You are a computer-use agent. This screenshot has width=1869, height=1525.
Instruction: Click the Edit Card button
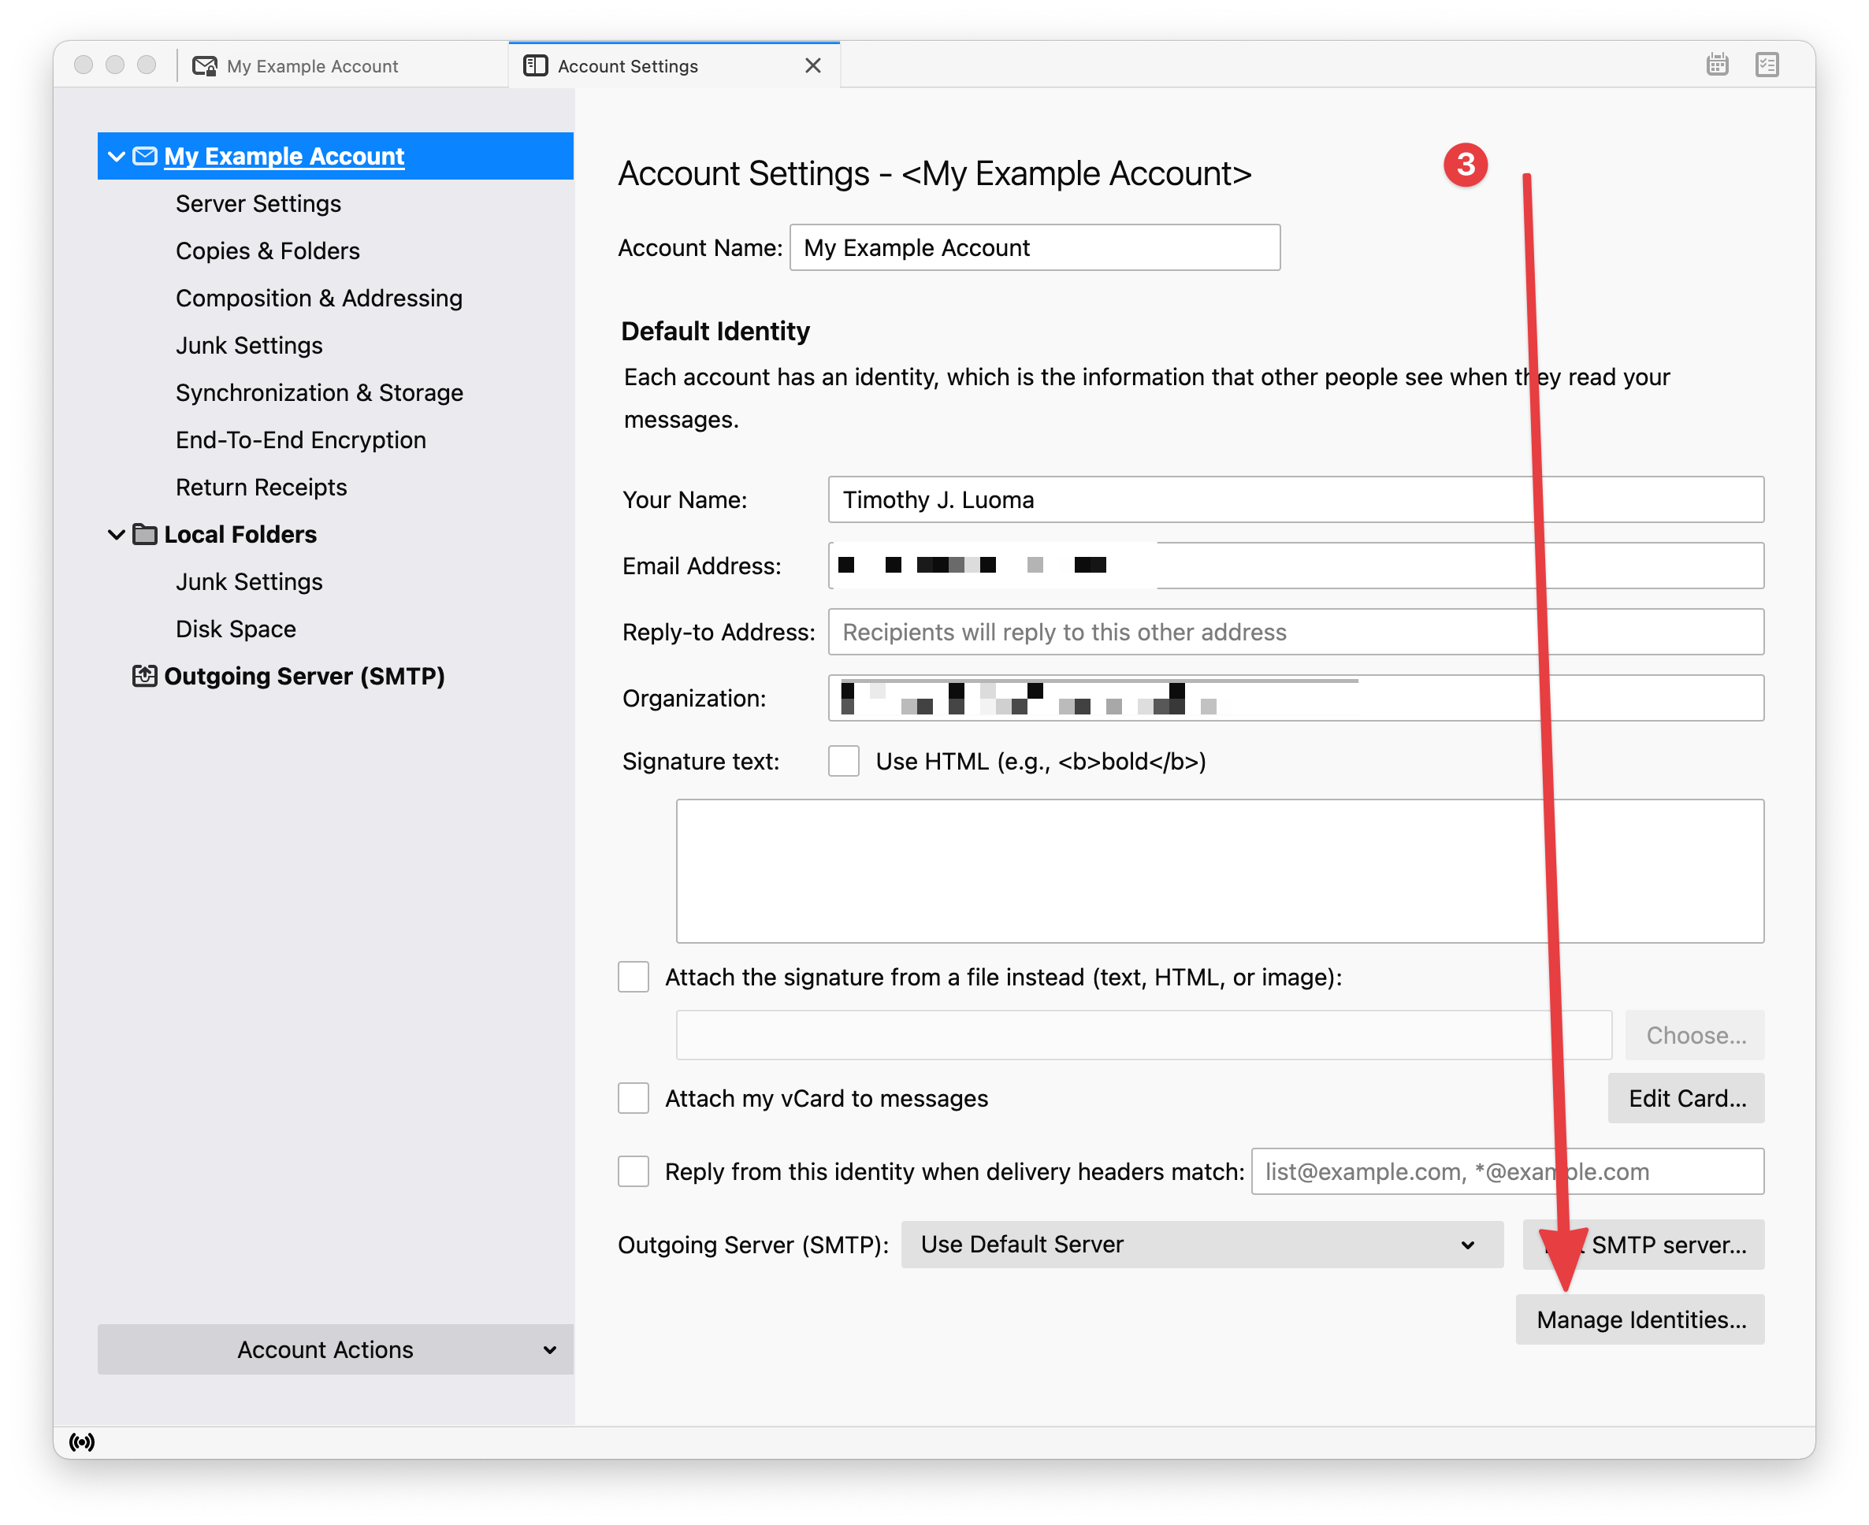tap(1685, 1098)
